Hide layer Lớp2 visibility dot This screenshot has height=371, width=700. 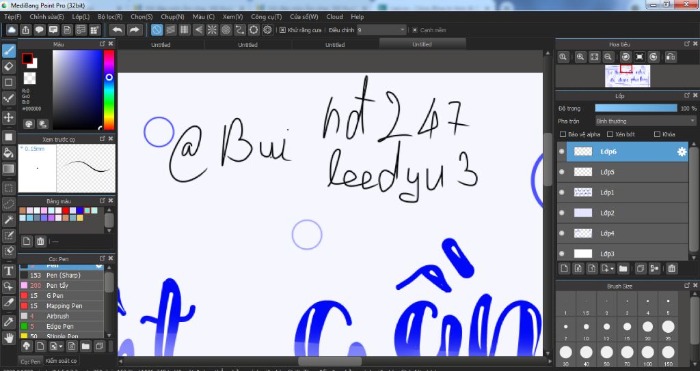coord(562,213)
